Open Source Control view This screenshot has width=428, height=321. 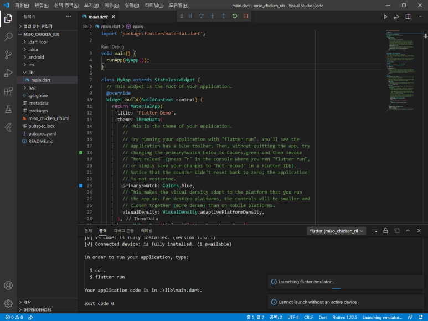(x=8, y=55)
